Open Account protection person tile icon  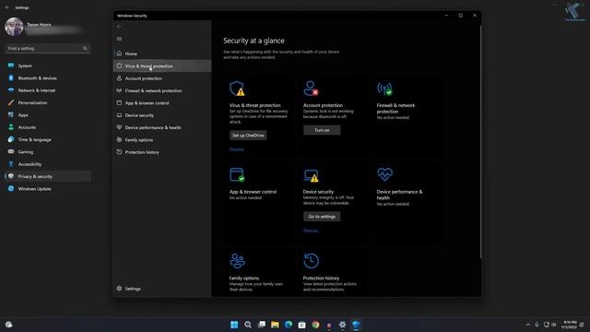311,89
